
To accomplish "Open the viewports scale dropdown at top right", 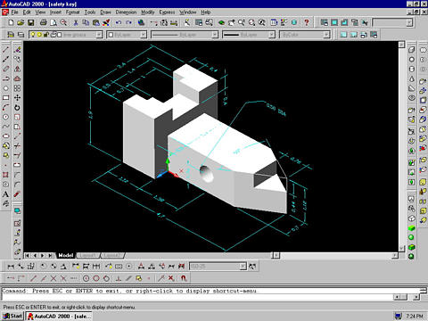I will point(409,22).
